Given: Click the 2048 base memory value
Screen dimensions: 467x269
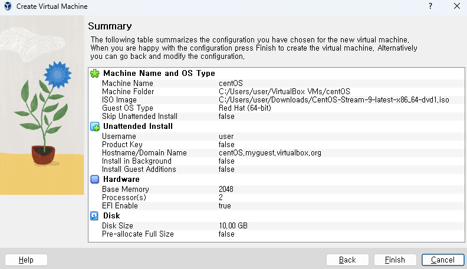Looking at the screenshot, I should click(x=226, y=190).
